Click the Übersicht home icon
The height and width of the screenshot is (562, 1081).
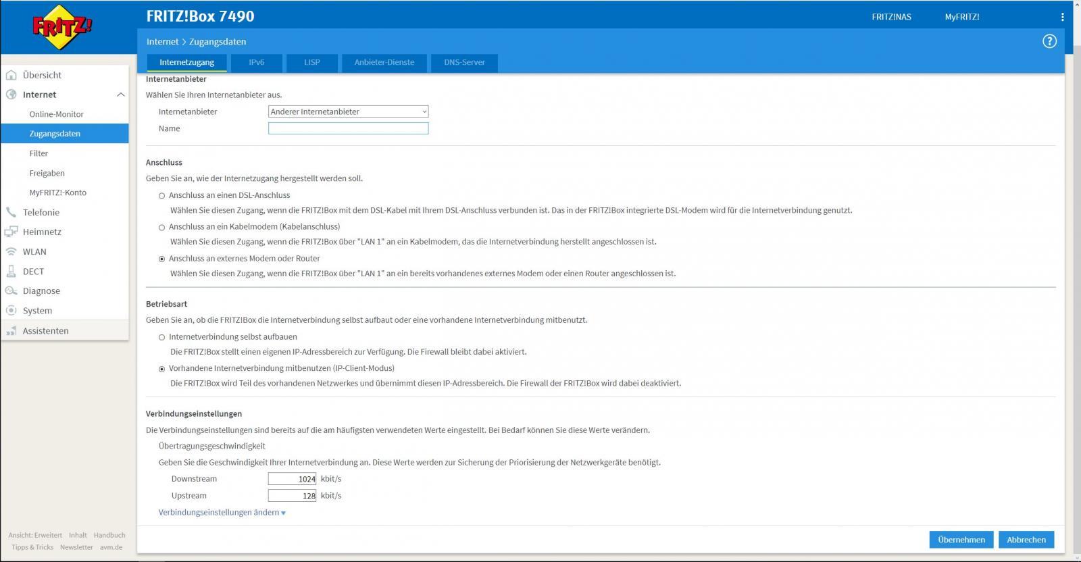[11, 75]
